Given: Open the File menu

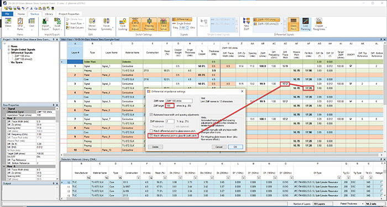Looking at the screenshot, I should point(7,14).
